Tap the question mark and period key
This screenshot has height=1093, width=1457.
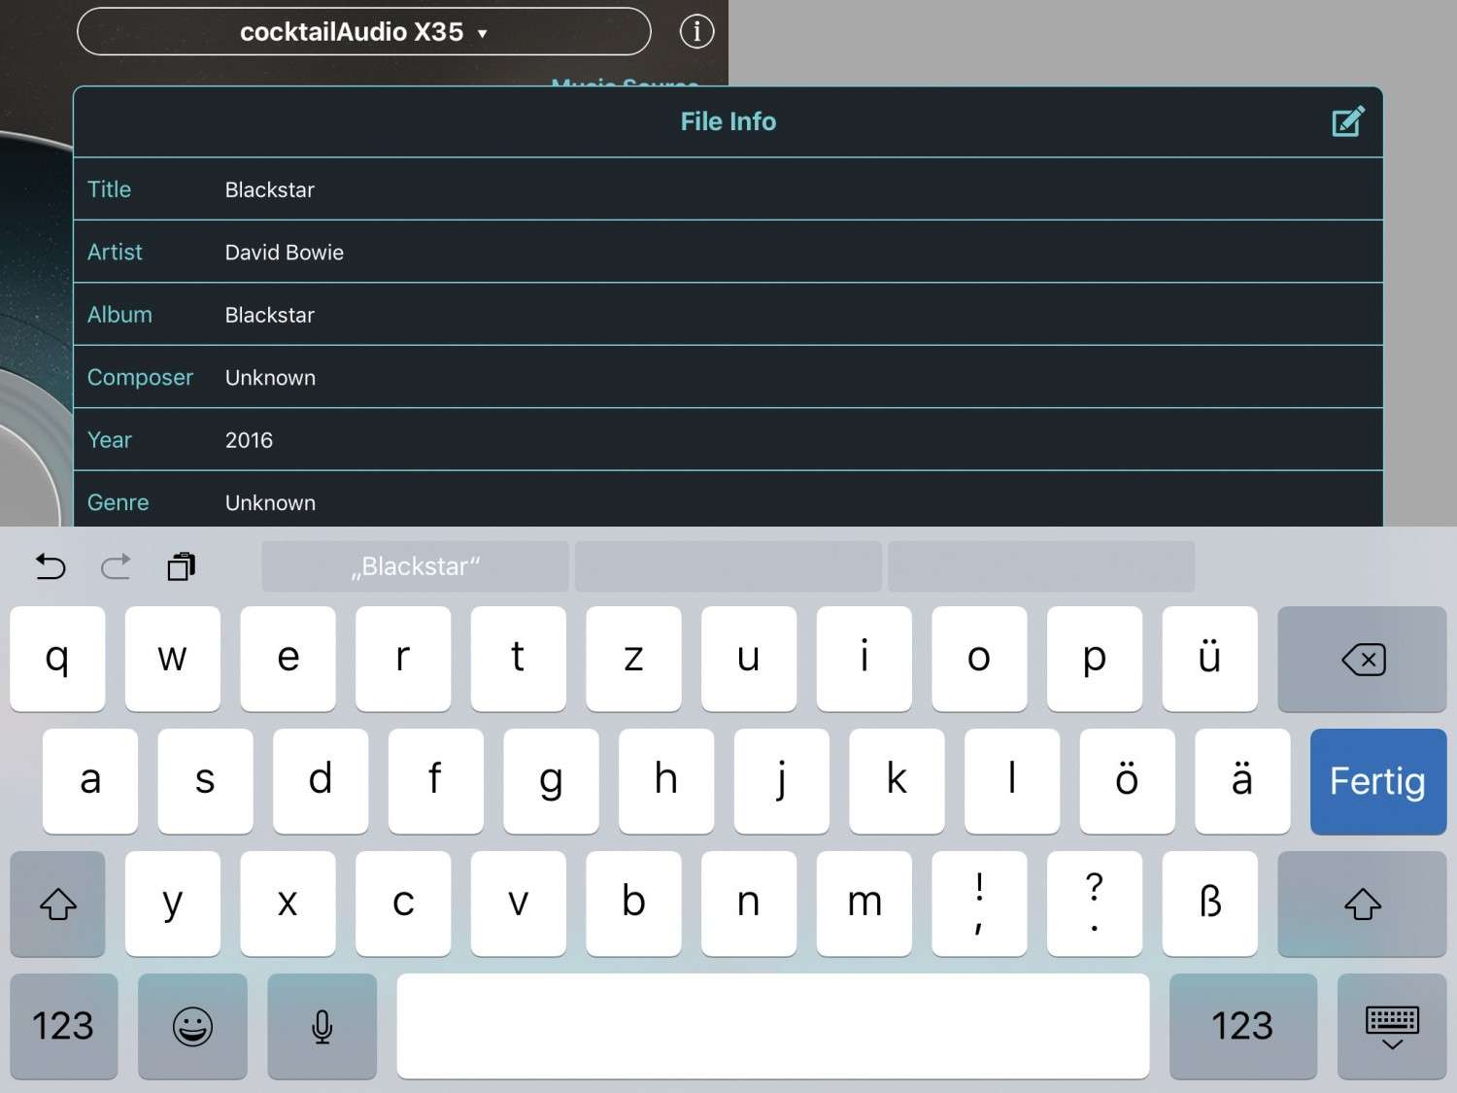point(1095,904)
